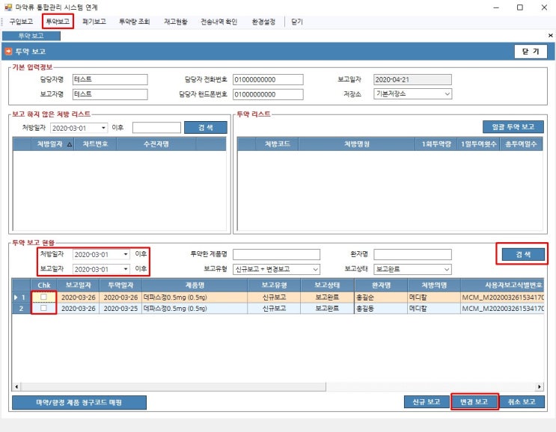Click the right arrow of horizontal scrollbar
556x432 pixels.
coord(540,386)
